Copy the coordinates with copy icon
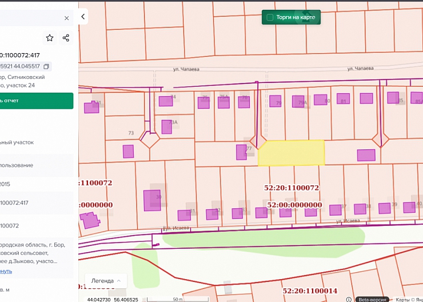 coord(46,66)
